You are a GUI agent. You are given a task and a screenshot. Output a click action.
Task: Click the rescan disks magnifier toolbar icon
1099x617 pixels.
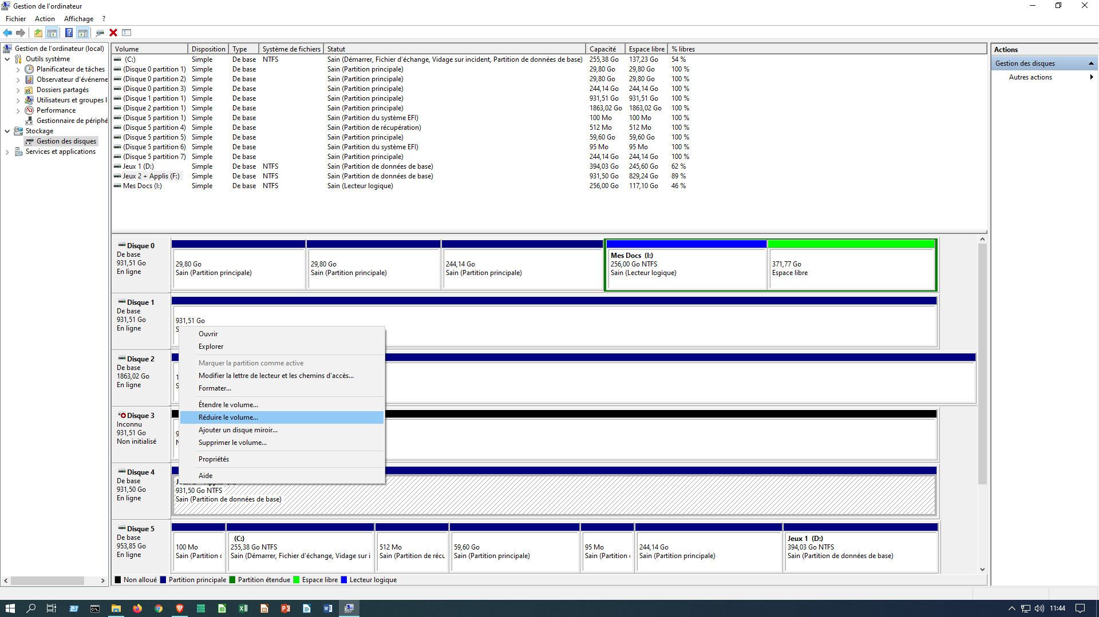(100, 33)
